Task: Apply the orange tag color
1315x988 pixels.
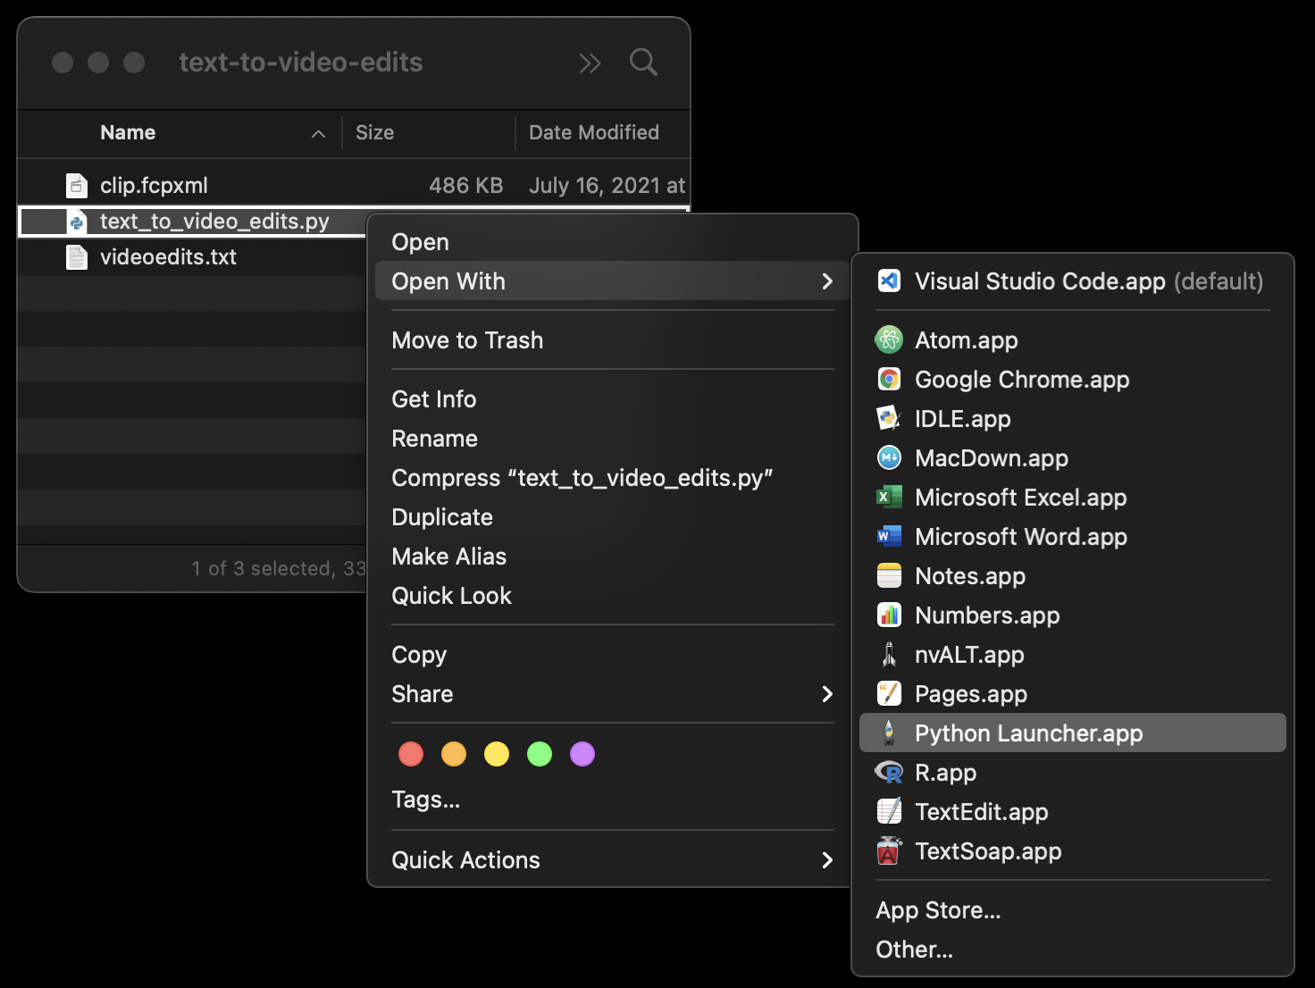Action: (454, 754)
